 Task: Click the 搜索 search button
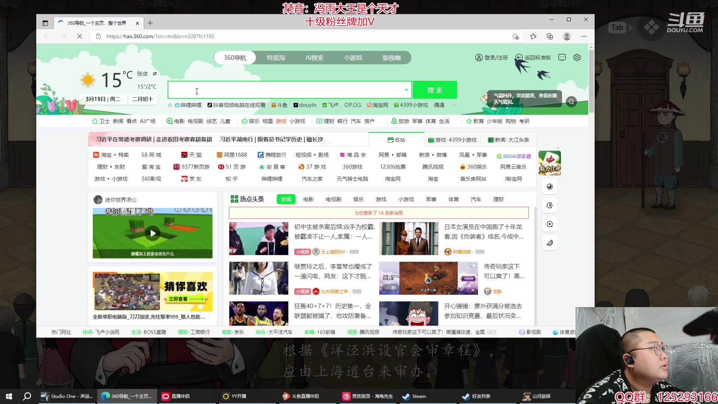coord(435,90)
